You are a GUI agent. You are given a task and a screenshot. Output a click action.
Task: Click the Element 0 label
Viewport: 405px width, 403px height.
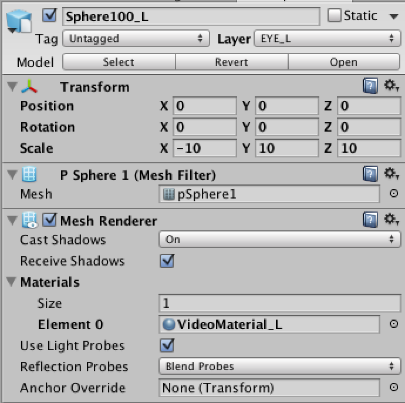tap(70, 324)
